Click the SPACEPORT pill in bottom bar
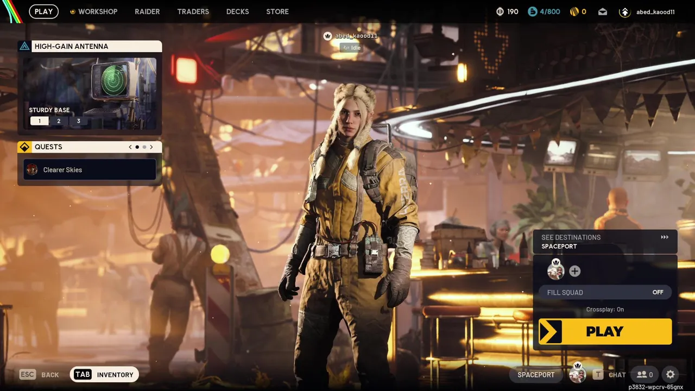The height and width of the screenshot is (391, 695). click(536, 375)
